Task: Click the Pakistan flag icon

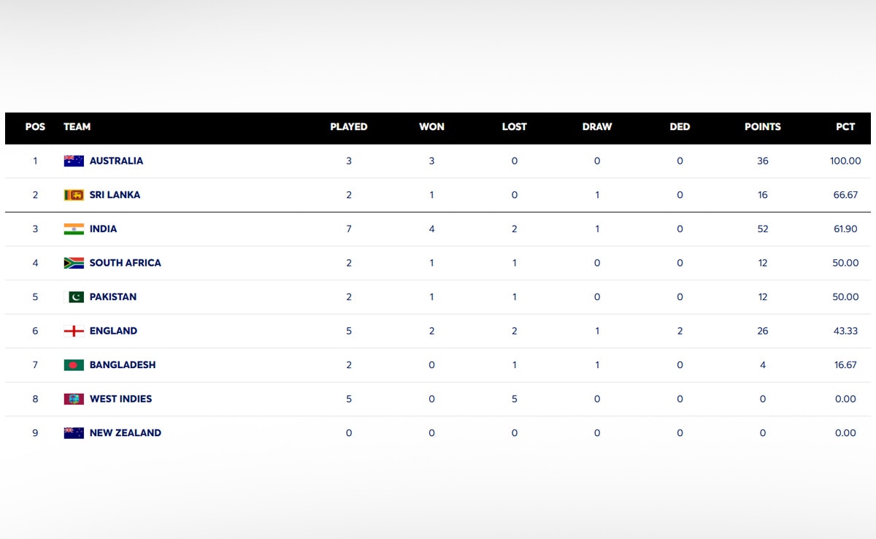Action: pyautogui.click(x=76, y=297)
